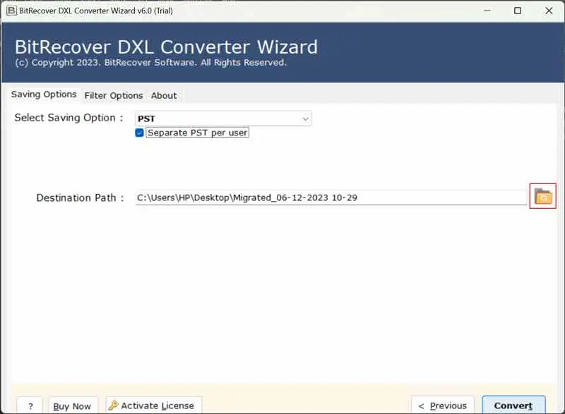Click the BitRecover app icon in title bar
565x414 pixels.
pos(8,11)
